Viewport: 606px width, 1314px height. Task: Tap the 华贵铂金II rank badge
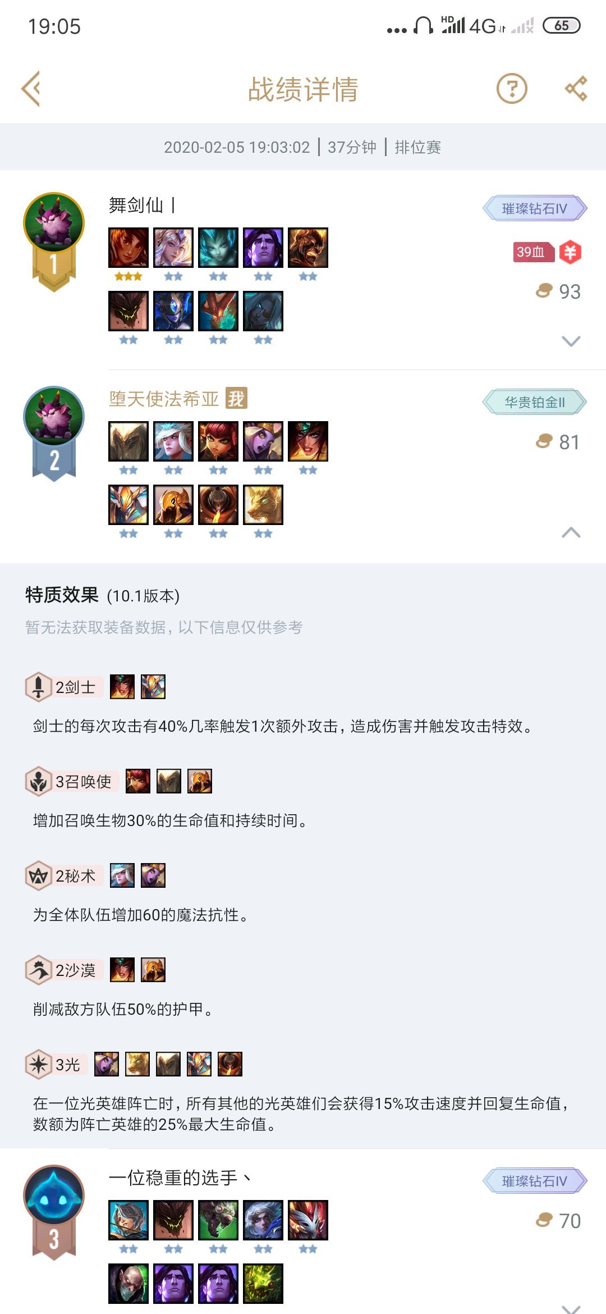tap(535, 402)
